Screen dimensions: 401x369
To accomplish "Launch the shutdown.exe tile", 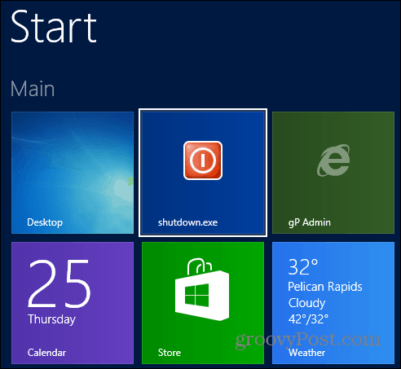I will (x=203, y=173).
